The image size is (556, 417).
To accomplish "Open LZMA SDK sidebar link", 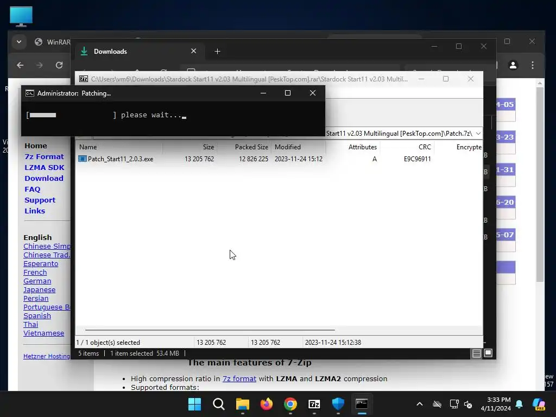I will 45,167.
